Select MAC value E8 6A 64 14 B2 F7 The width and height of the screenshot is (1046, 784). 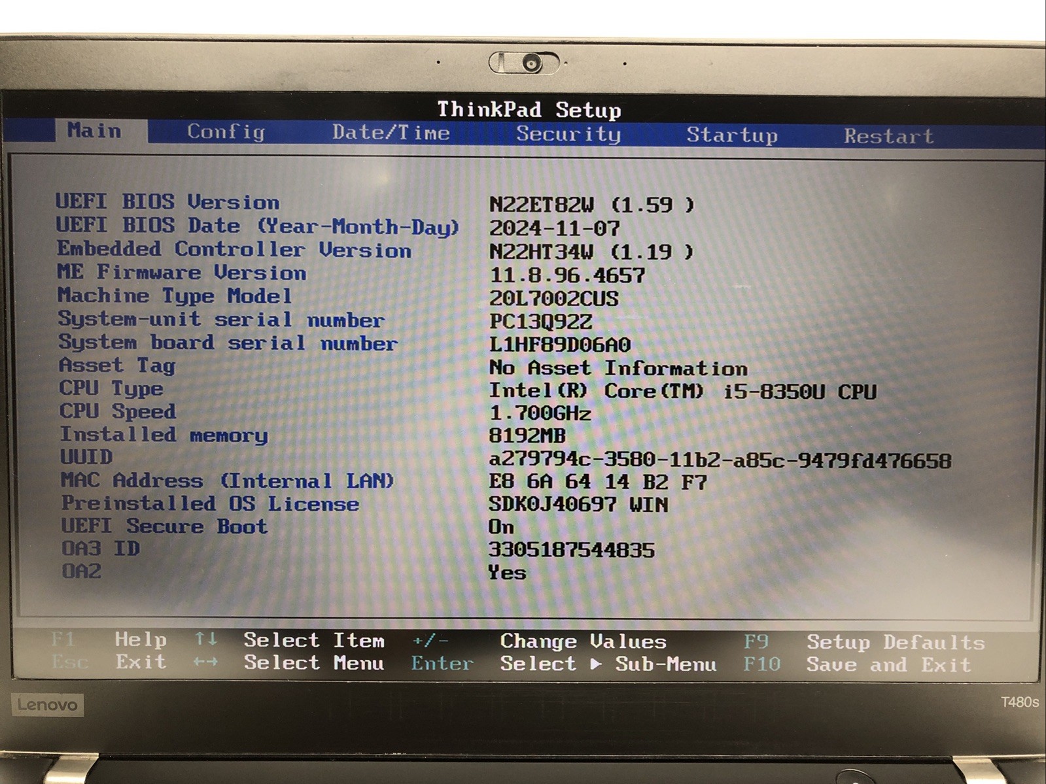pos(598,483)
